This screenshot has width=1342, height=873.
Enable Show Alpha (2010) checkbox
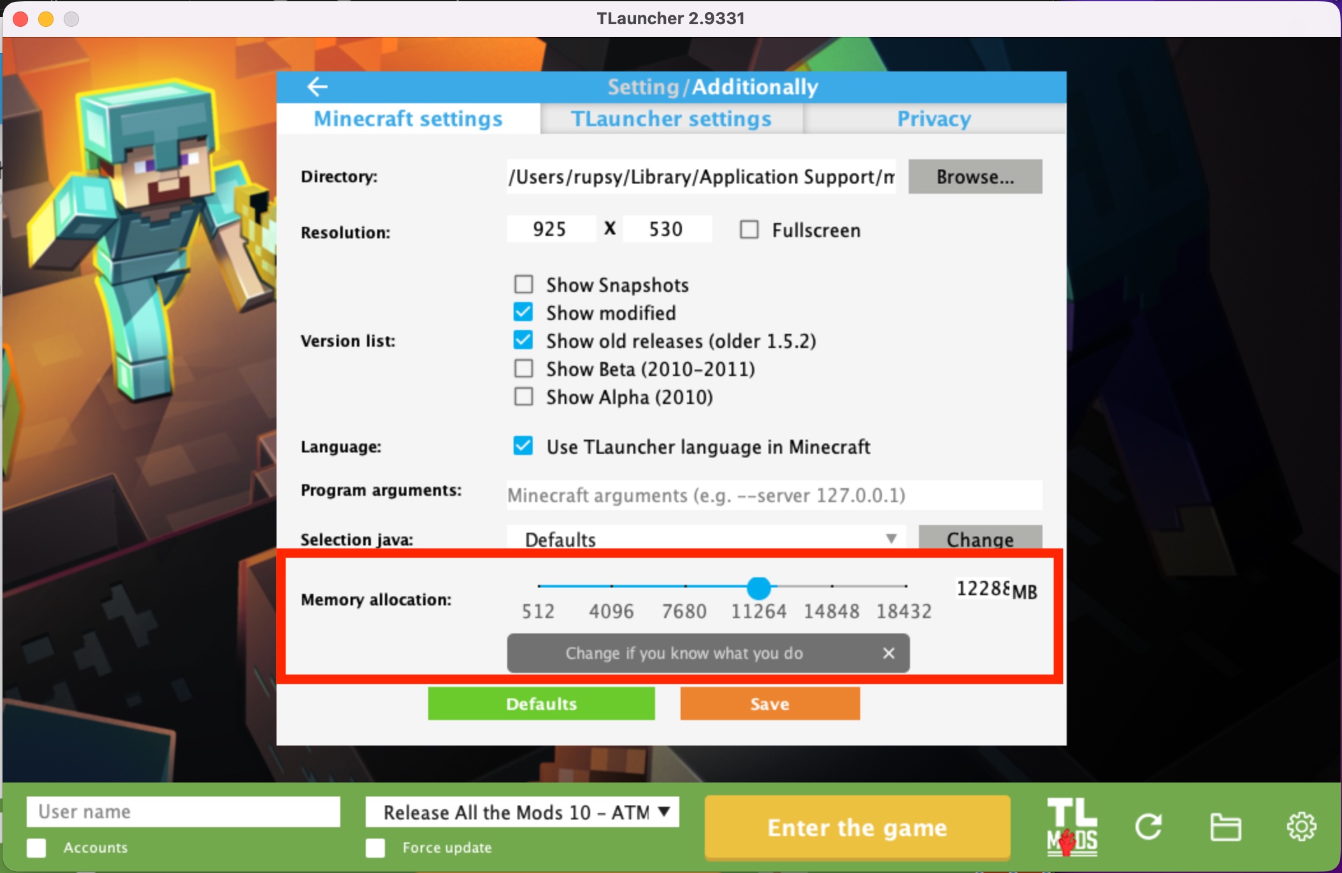coord(524,396)
